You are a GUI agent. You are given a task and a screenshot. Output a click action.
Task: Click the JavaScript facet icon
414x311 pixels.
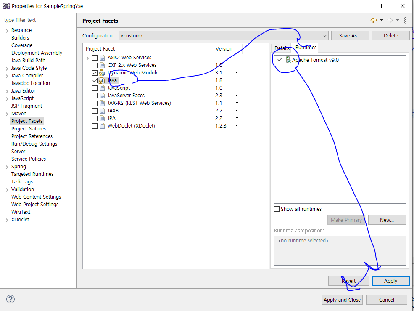tap(102, 88)
